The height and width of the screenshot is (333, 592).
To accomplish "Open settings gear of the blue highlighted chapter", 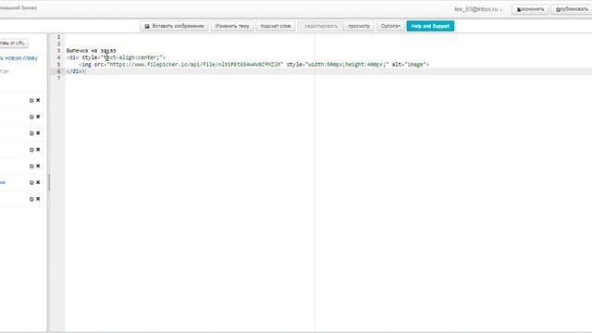I will click(x=31, y=183).
